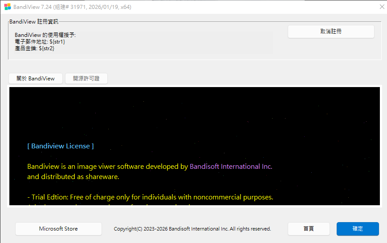Go to 首頁 homepage button
The image size is (387, 243).
(309, 229)
